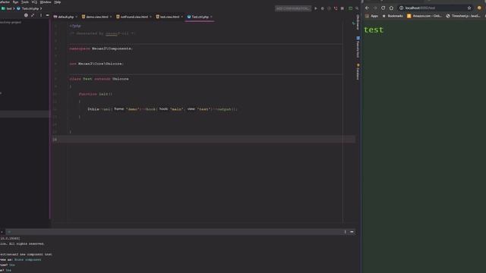
Task: Click the function init() line
Action: [x=96, y=94]
